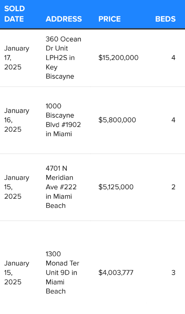Screen dimensions: 185x314
Task: Click the January 16, 2025 date cell
Action: (17, 120)
